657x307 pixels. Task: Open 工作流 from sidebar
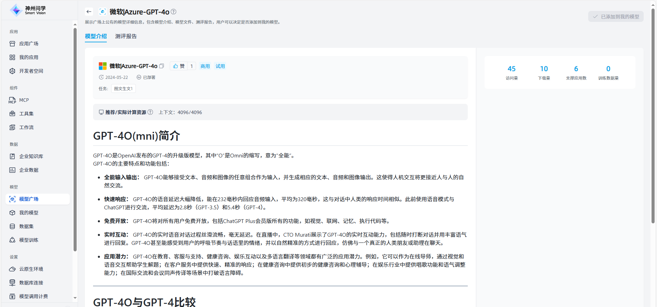click(x=26, y=127)
